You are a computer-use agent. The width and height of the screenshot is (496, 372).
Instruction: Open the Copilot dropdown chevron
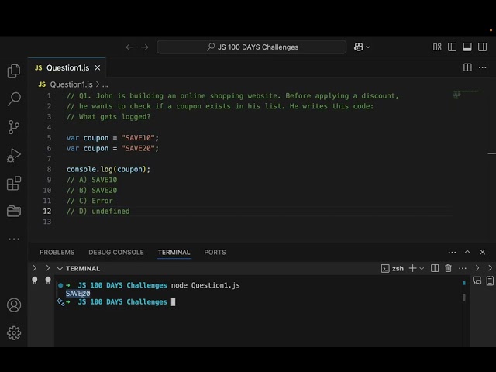[x=368, y=47]
